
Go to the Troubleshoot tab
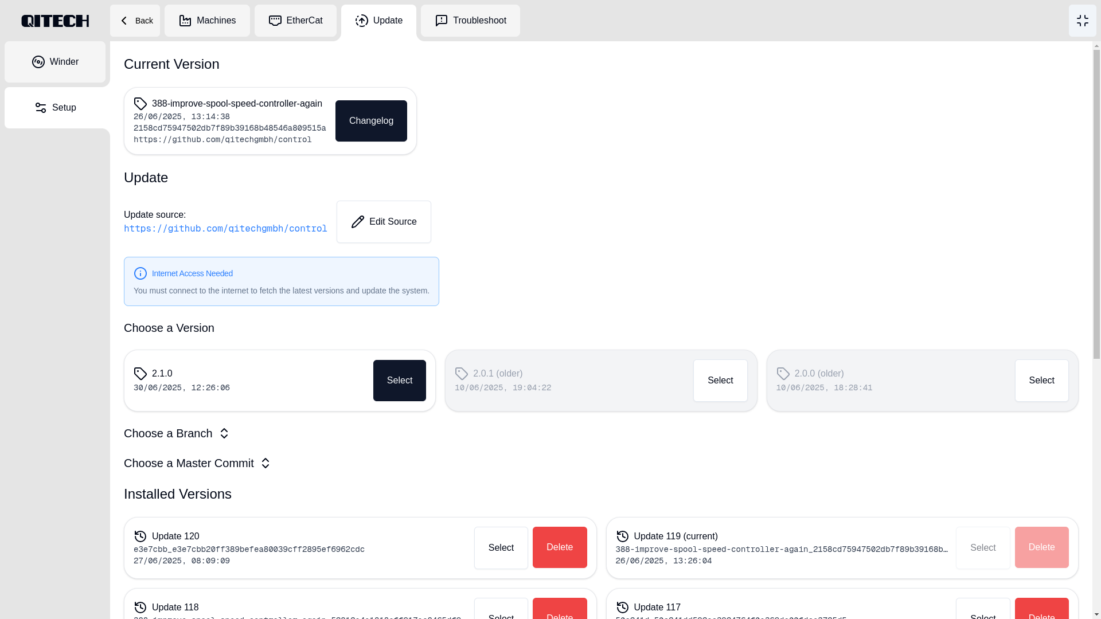470,21
